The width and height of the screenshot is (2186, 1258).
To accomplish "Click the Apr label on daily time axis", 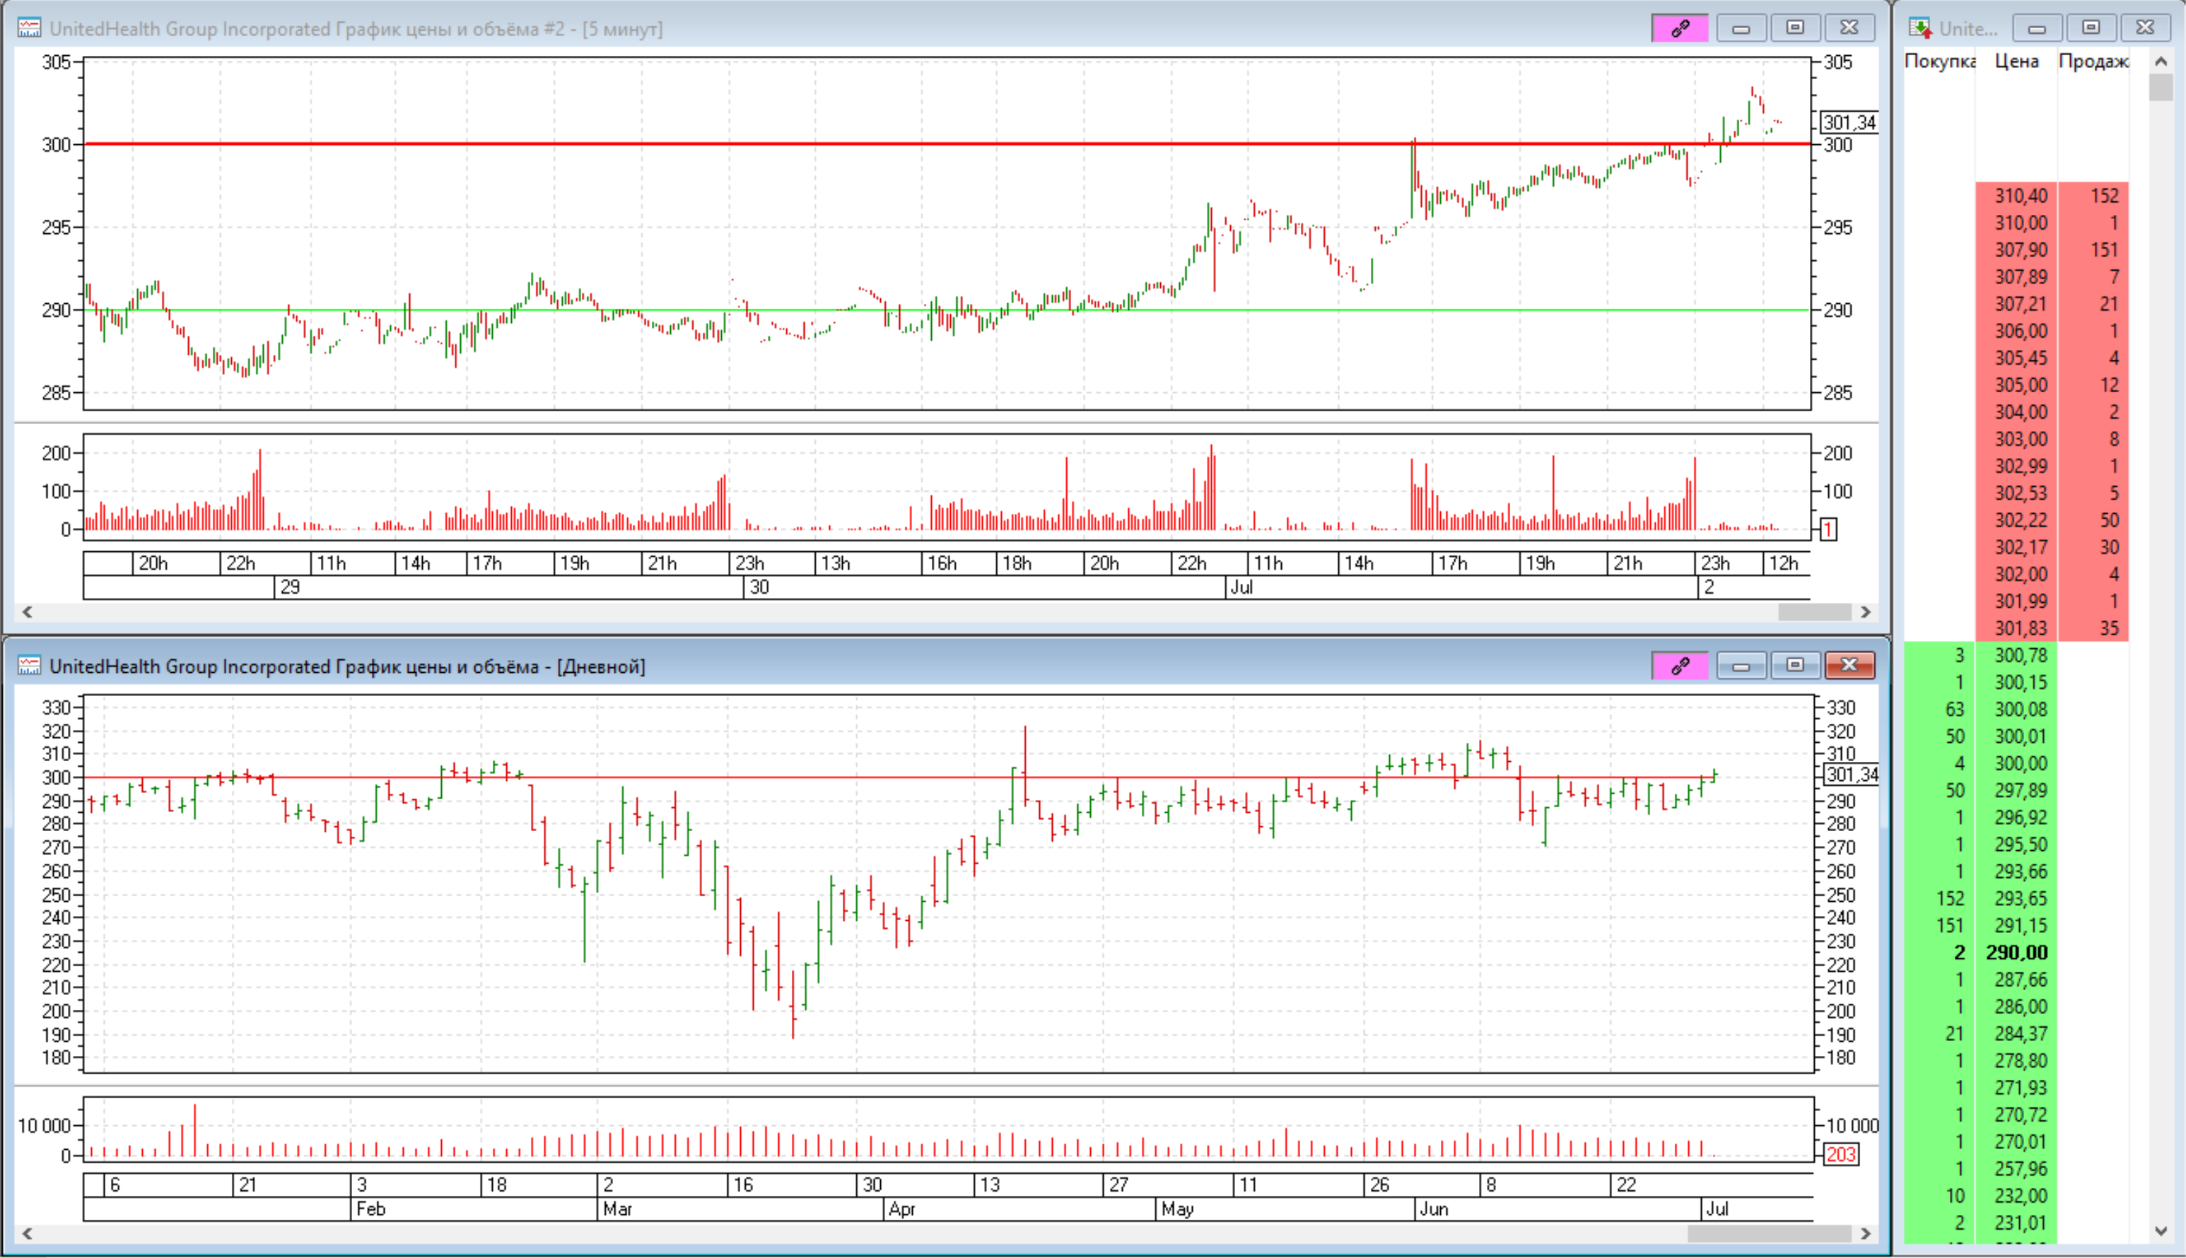I will point(901,1209).
